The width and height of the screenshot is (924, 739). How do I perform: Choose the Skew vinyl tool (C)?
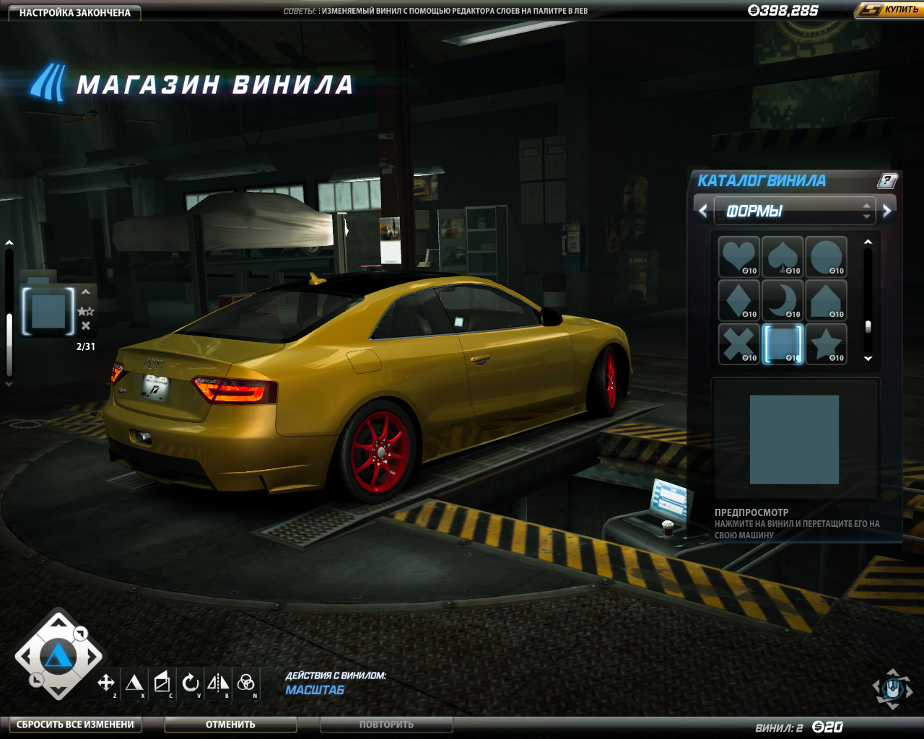point(162,682)
